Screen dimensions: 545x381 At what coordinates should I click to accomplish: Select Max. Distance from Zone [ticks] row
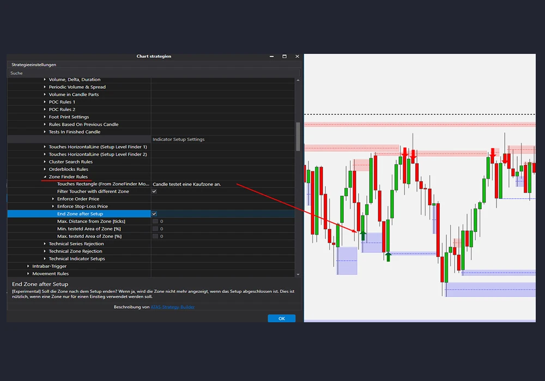(x=151, y=222)
